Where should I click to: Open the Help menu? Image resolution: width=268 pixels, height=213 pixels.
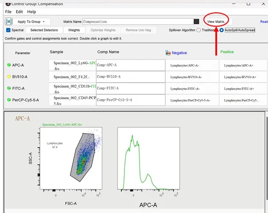31,12
